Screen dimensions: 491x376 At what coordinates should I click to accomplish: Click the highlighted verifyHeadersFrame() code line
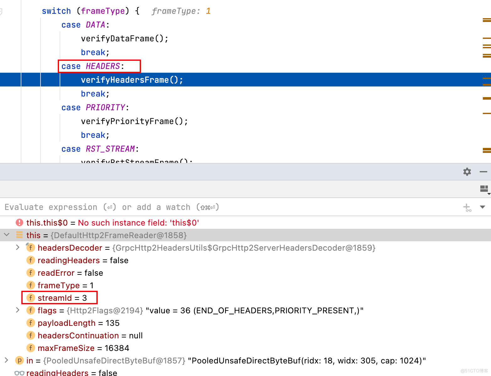click(132, 80)
